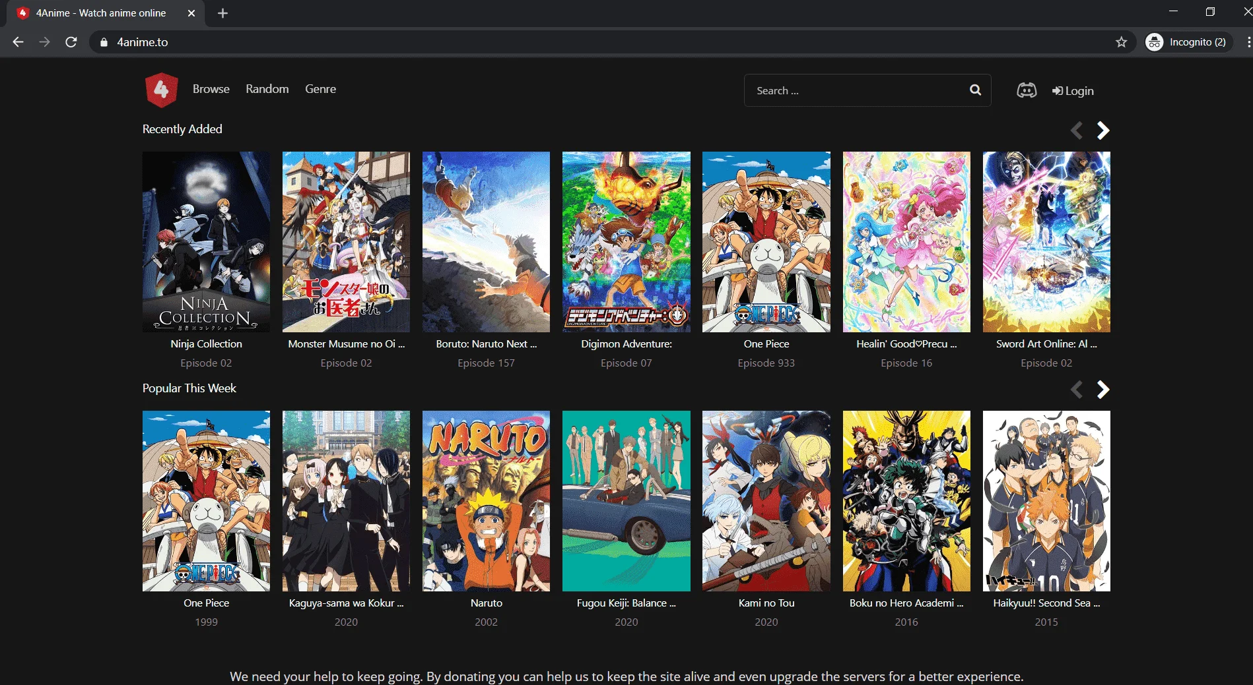Show next Recently Added items
The image size is (1253, 685).
1102,131
